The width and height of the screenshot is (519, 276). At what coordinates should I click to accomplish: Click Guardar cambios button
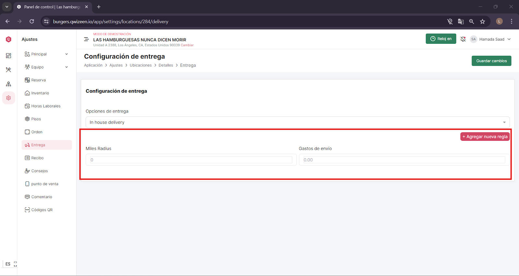click(x=491, y=61)
